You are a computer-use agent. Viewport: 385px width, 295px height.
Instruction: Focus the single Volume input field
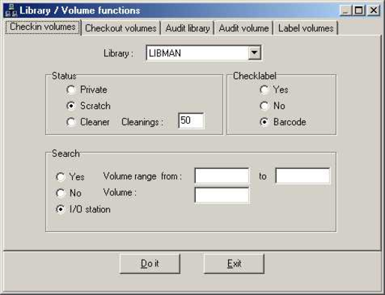[222, 195]
